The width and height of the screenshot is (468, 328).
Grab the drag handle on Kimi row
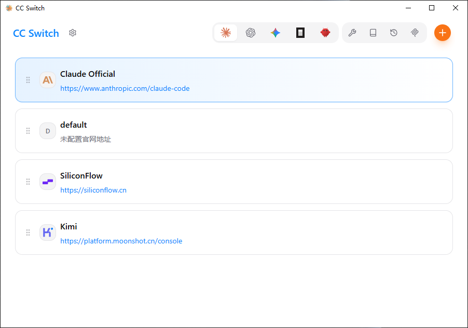coord(28,233)
